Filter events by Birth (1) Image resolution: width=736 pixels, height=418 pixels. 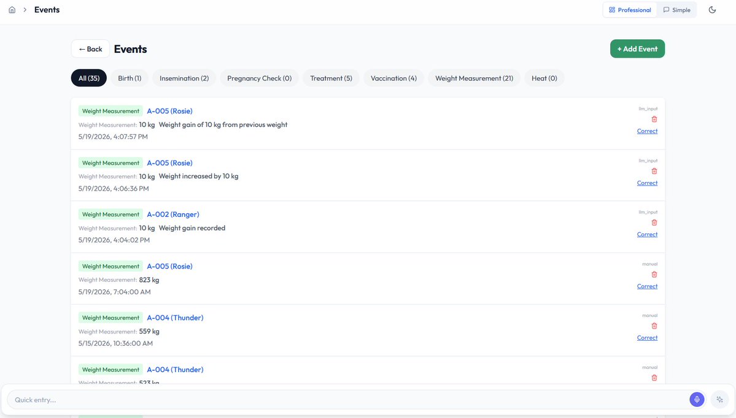tap(130, 78)
